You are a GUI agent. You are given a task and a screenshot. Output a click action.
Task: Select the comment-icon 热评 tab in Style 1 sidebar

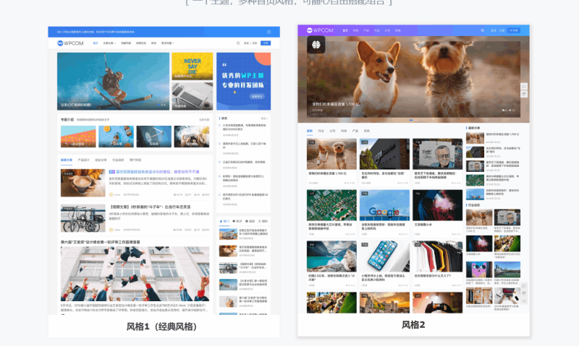[237, 221]
